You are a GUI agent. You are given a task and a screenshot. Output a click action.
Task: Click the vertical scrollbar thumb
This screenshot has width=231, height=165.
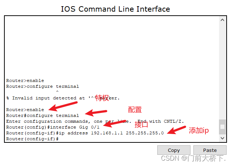(x=222, y=127)
